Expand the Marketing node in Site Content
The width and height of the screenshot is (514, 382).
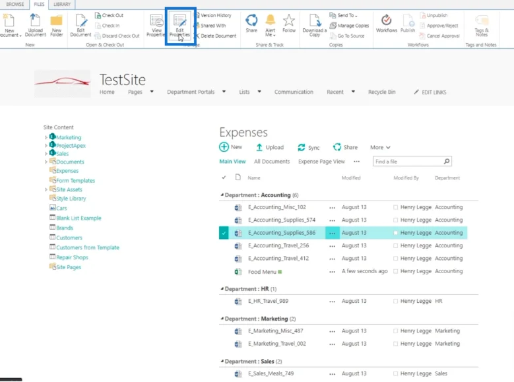46,137
